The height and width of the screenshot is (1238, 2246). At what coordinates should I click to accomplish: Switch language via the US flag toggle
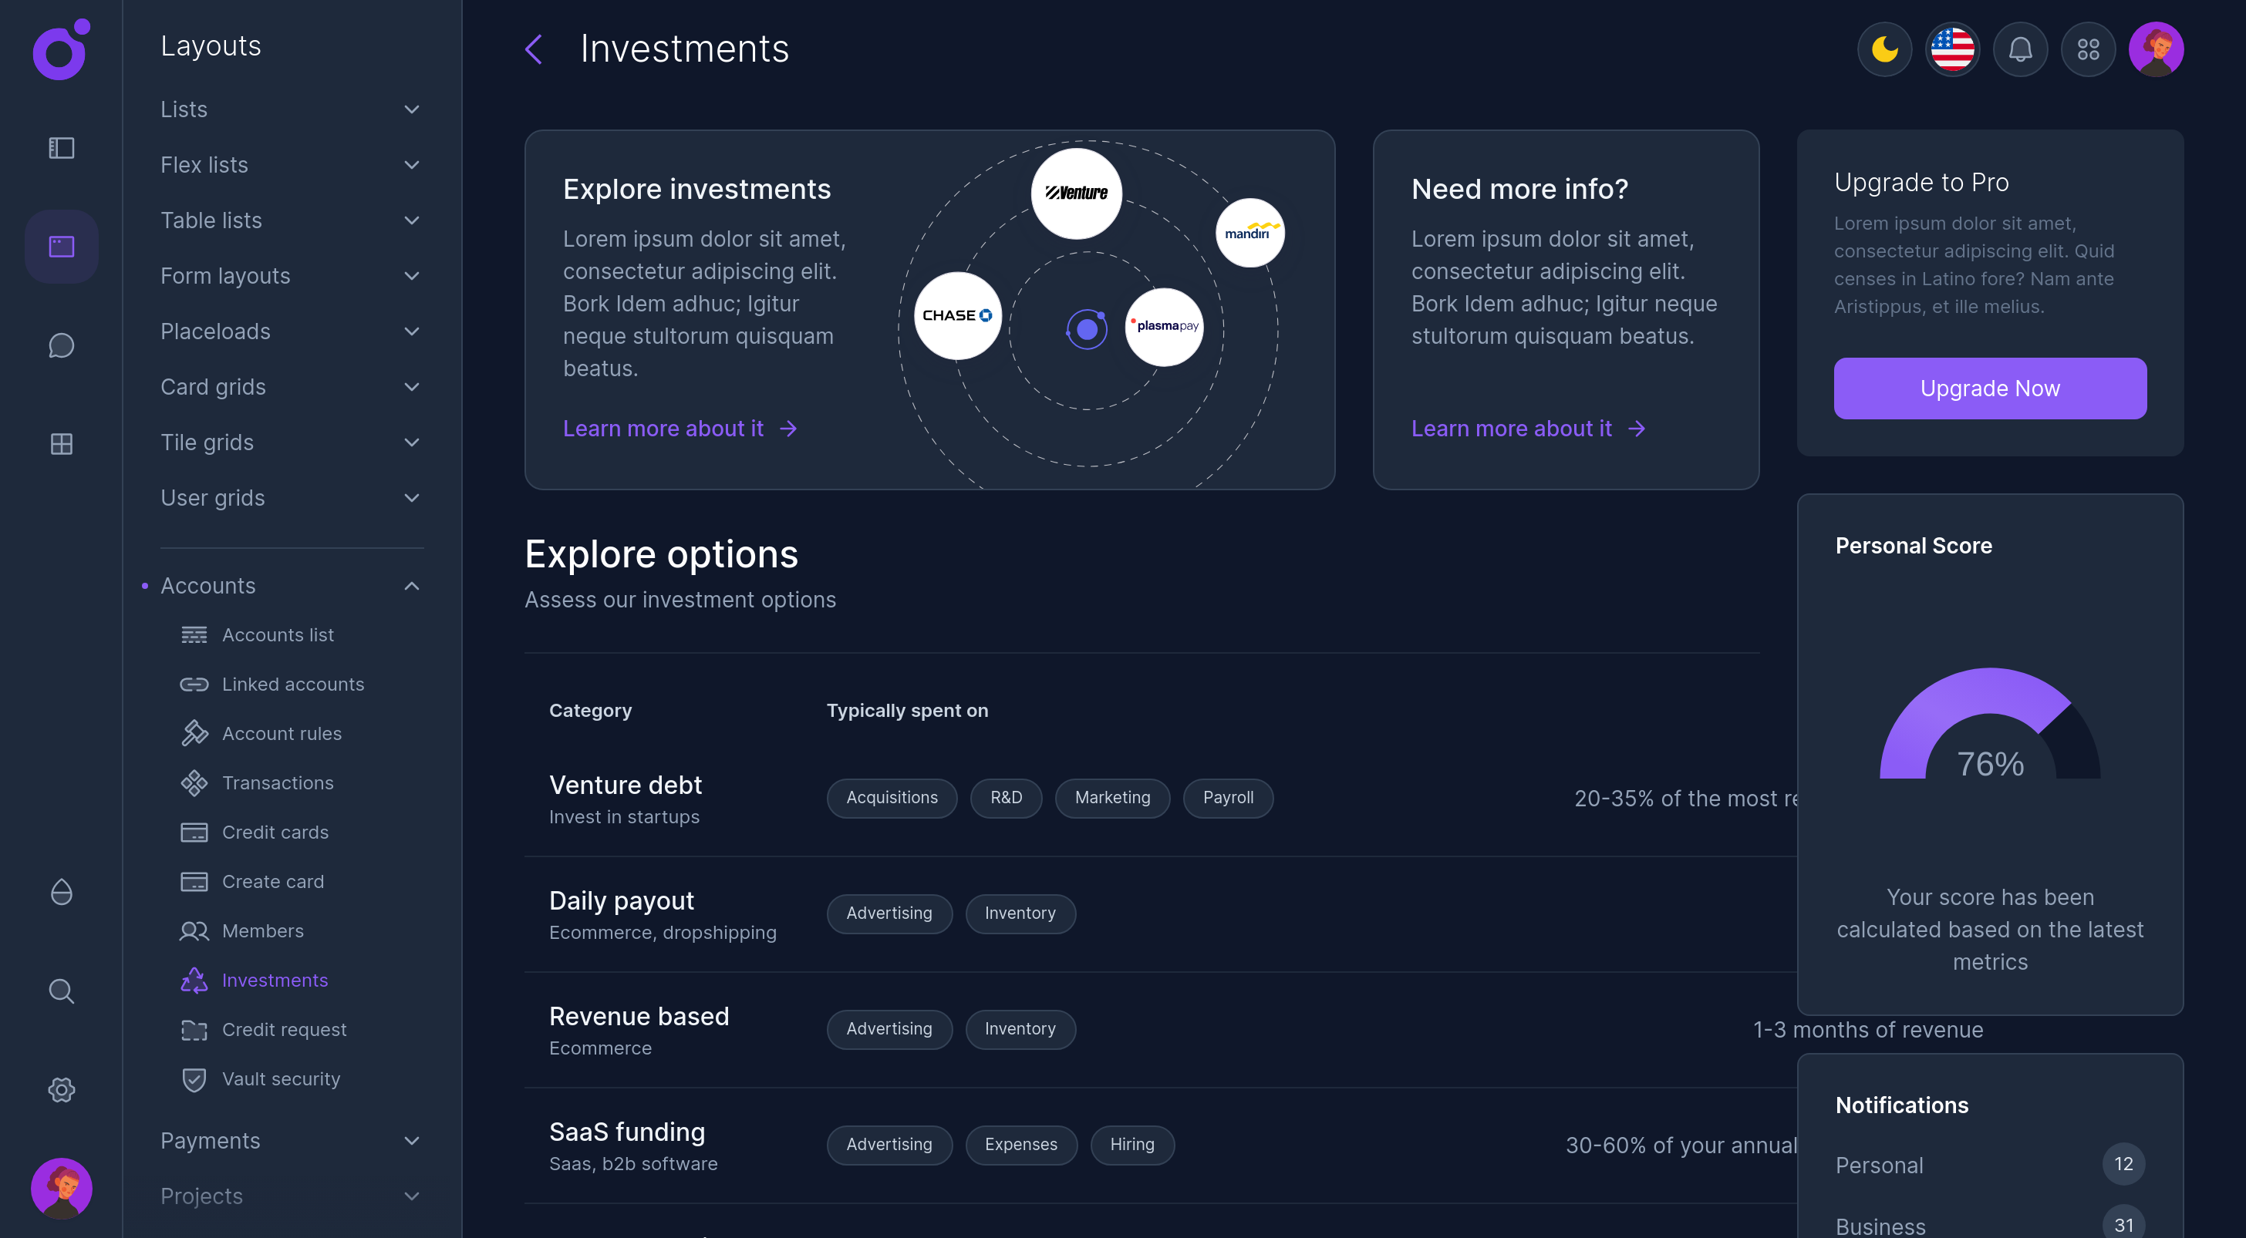pos(1952,49)
